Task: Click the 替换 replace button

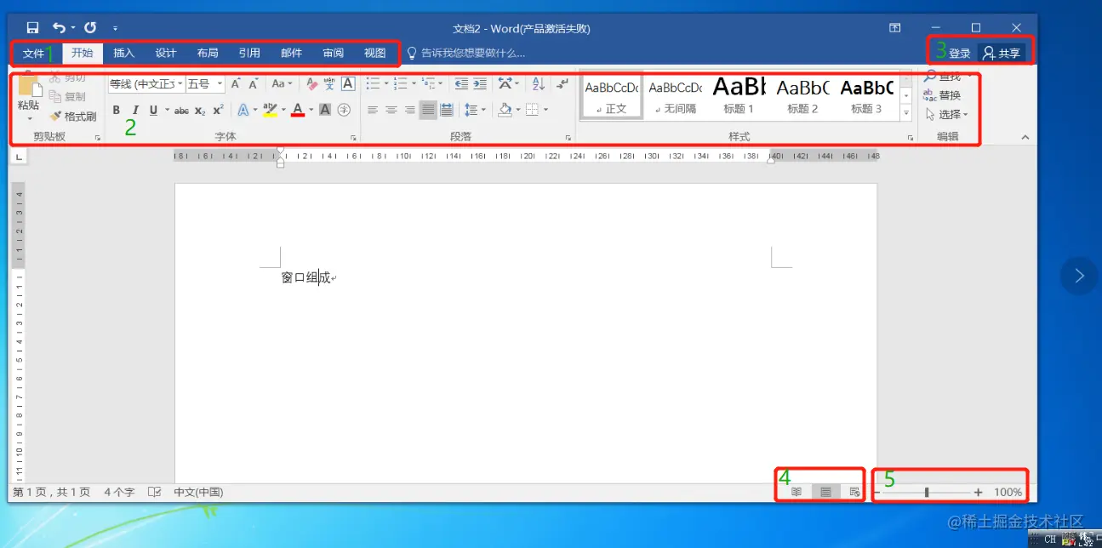Action: click(x=942, y=95)
